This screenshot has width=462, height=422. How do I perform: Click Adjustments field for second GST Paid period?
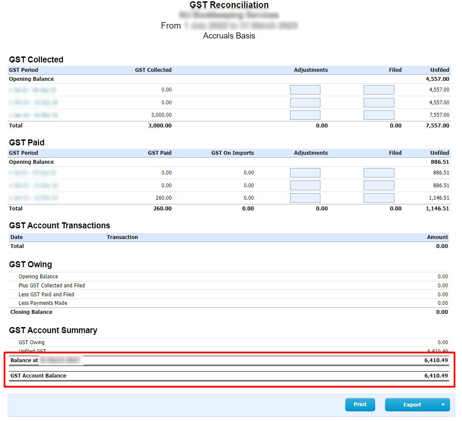tap(305, 185)
